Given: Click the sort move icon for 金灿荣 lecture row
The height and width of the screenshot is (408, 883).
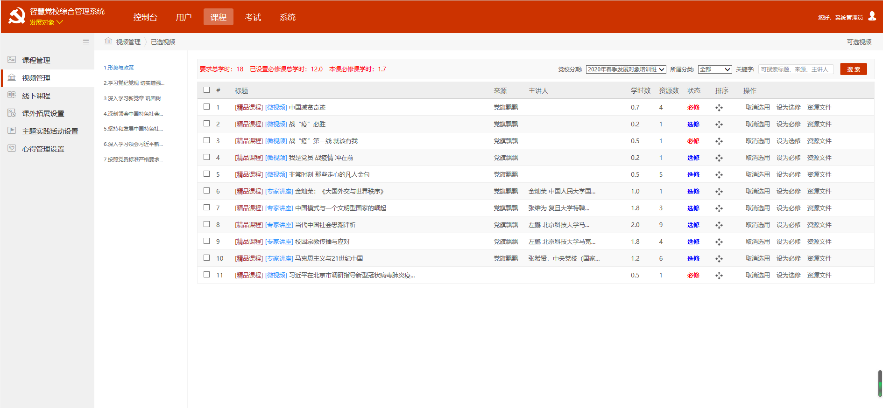Looking at the screenshot, I should tap(719, 192).
